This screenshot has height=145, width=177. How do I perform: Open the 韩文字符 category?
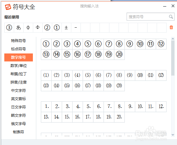[18, 115]
